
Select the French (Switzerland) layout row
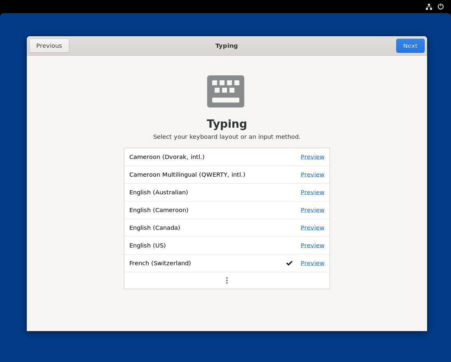[160, 263]
